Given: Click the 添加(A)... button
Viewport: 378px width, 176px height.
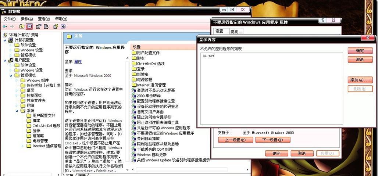Looking at the screenshot, I should 360,80.
